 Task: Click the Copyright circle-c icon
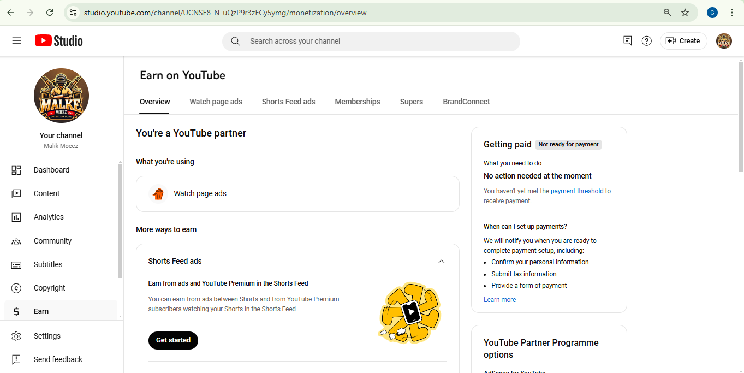coord(16,288)
